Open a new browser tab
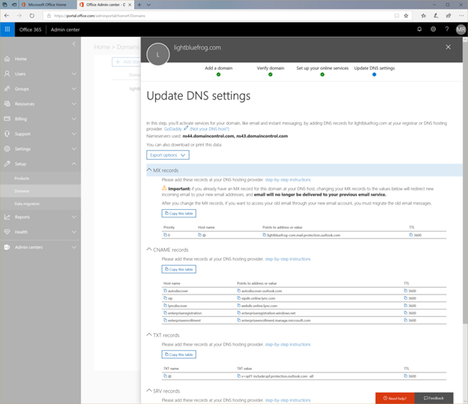The width and height of the screenshot is (468, 404). pos(139,4)
